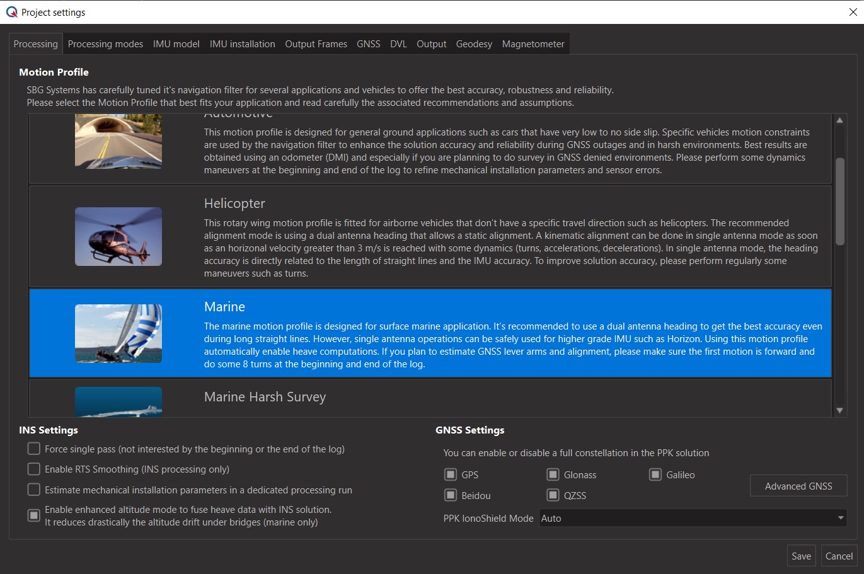Select the Marine motion profile title
This screenshot has height=574, width=864.
click(224, 307)
